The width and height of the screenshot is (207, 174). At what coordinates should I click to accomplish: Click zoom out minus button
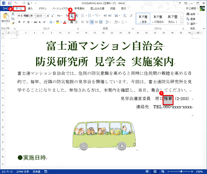pyautogui.click(x=168, y=172)
